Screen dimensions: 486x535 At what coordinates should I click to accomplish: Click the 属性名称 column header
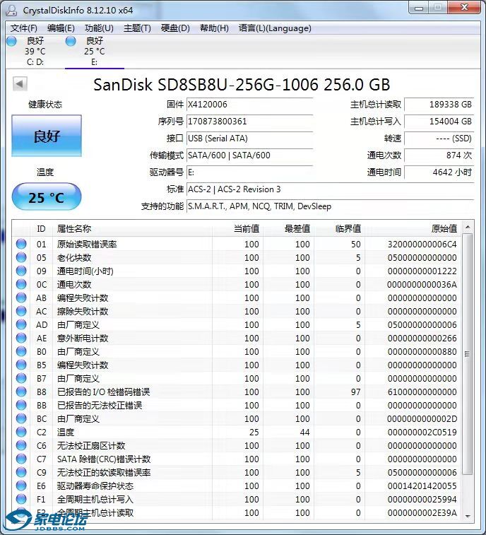pos(133,228)
